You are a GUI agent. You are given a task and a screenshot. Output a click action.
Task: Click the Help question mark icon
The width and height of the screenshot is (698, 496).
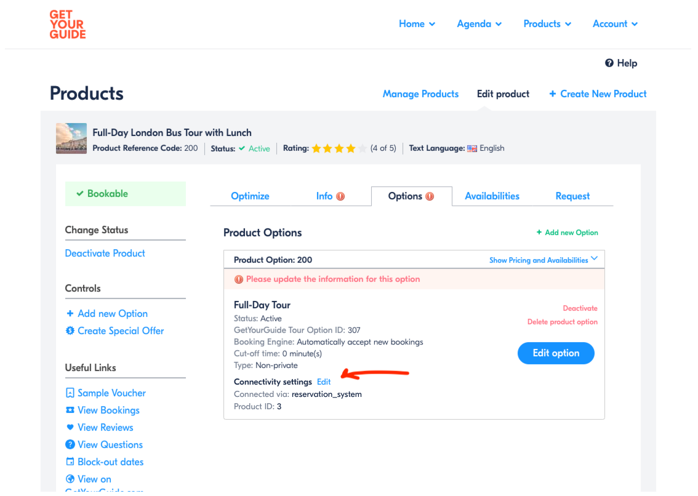click(609, 63)
